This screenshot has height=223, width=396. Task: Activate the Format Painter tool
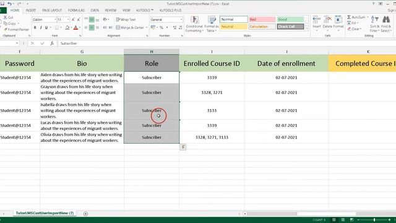(x=17, y=30)
